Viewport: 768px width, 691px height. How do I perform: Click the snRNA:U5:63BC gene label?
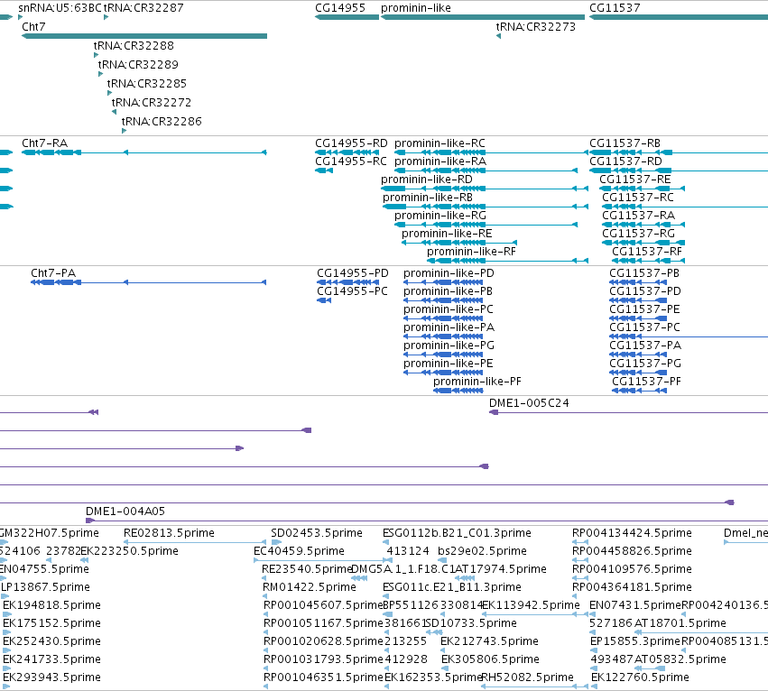pos(60,8)
